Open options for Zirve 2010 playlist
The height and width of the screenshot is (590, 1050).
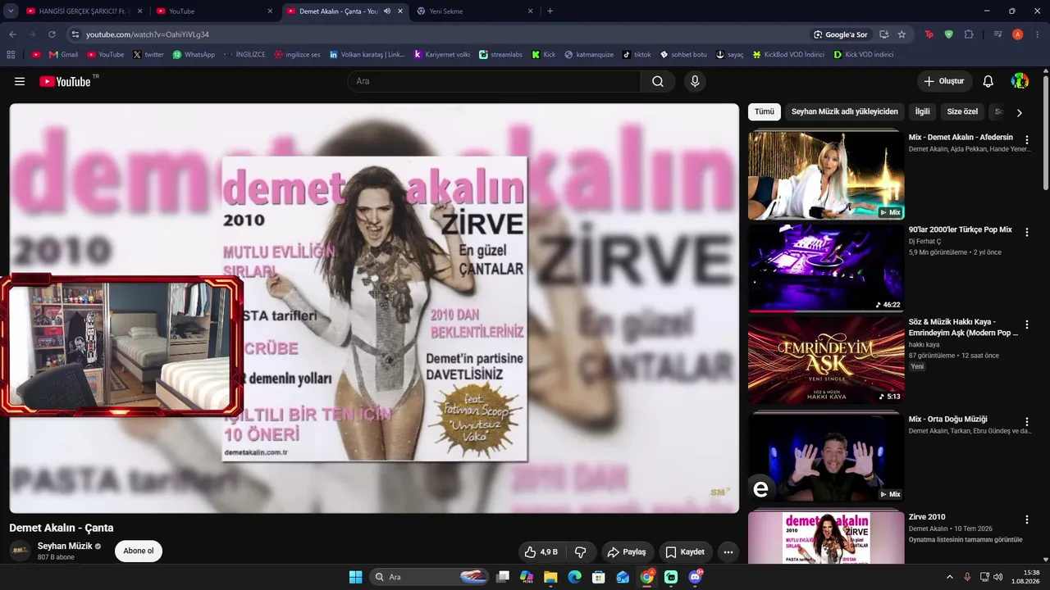tap(1026, 520)
